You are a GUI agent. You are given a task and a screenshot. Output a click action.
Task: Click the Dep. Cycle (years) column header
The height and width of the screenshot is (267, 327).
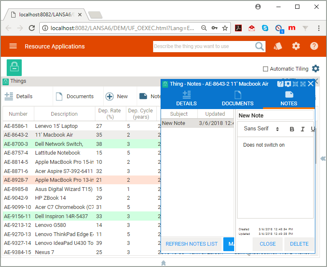141,114
